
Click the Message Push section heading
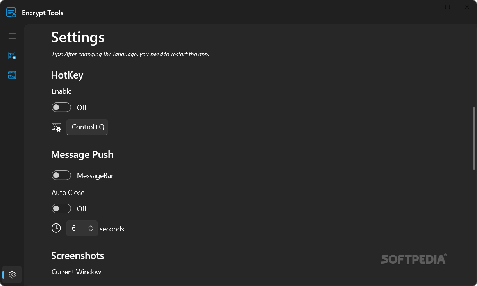tap(82, 154)
